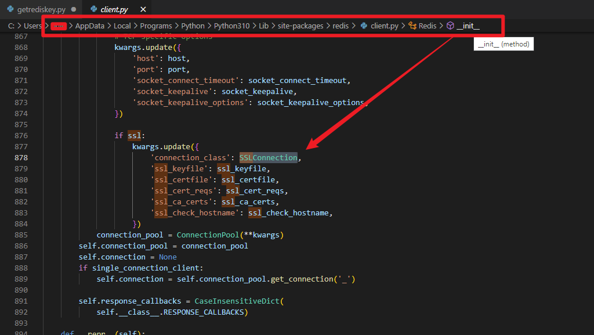
Task: Open the AppData breadcrumb segment
Action: [90, 26]
